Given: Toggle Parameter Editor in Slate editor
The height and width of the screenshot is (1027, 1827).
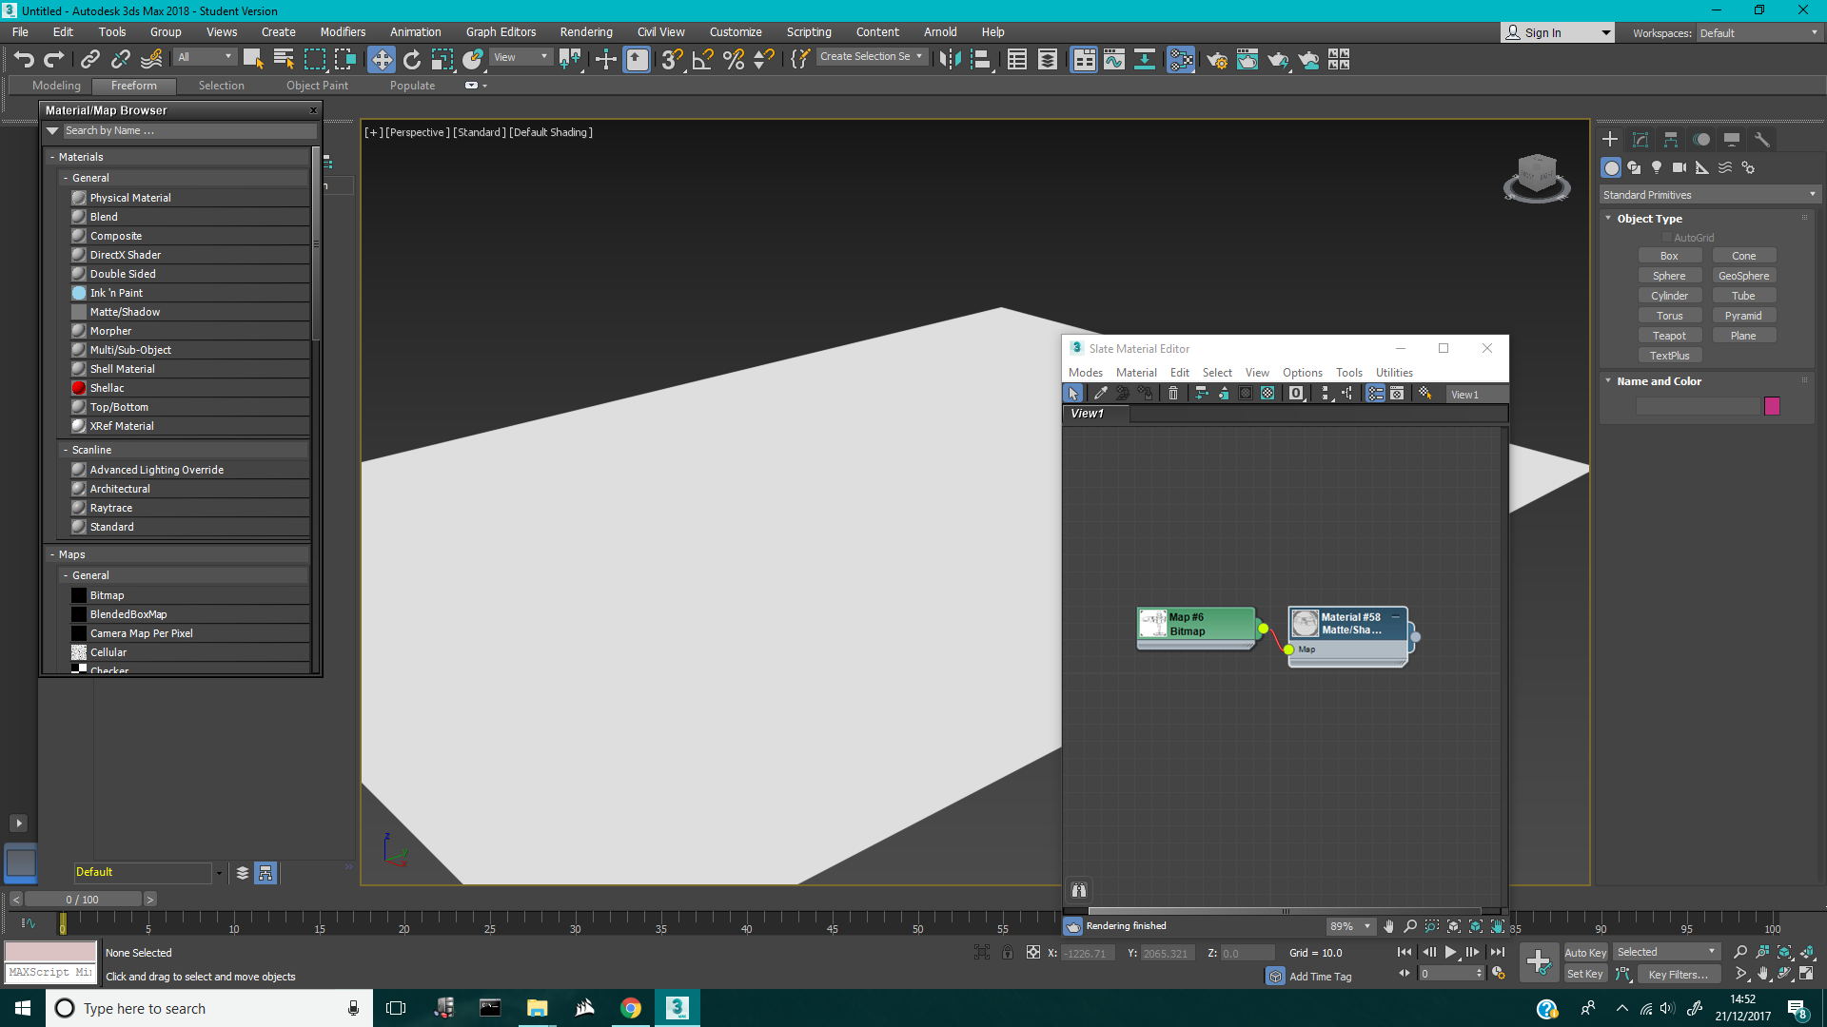Looking at the screenshot, I should [1397, 393].
